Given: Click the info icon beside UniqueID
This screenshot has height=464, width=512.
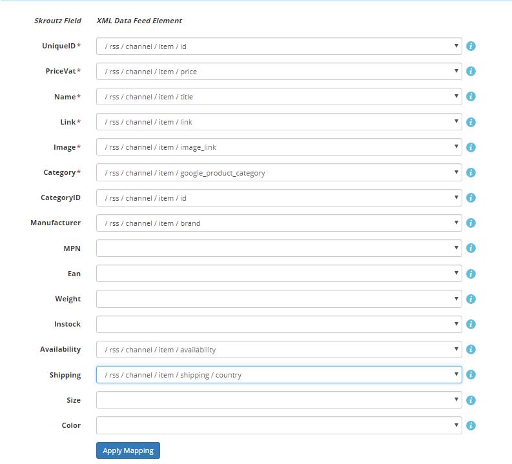Looking at the screenshot, I should click(x=471, y=46).
